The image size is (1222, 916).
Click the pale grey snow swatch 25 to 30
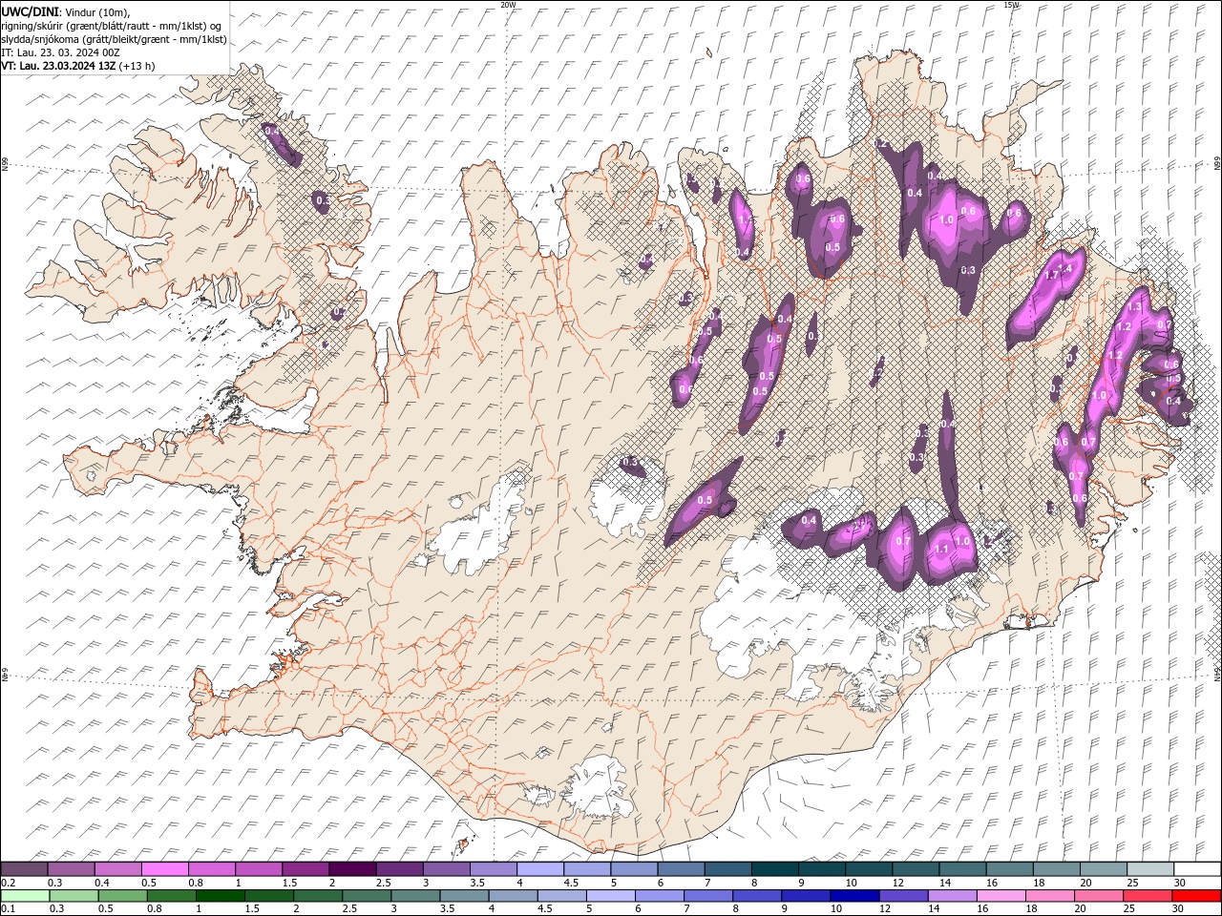point(1150,869)
